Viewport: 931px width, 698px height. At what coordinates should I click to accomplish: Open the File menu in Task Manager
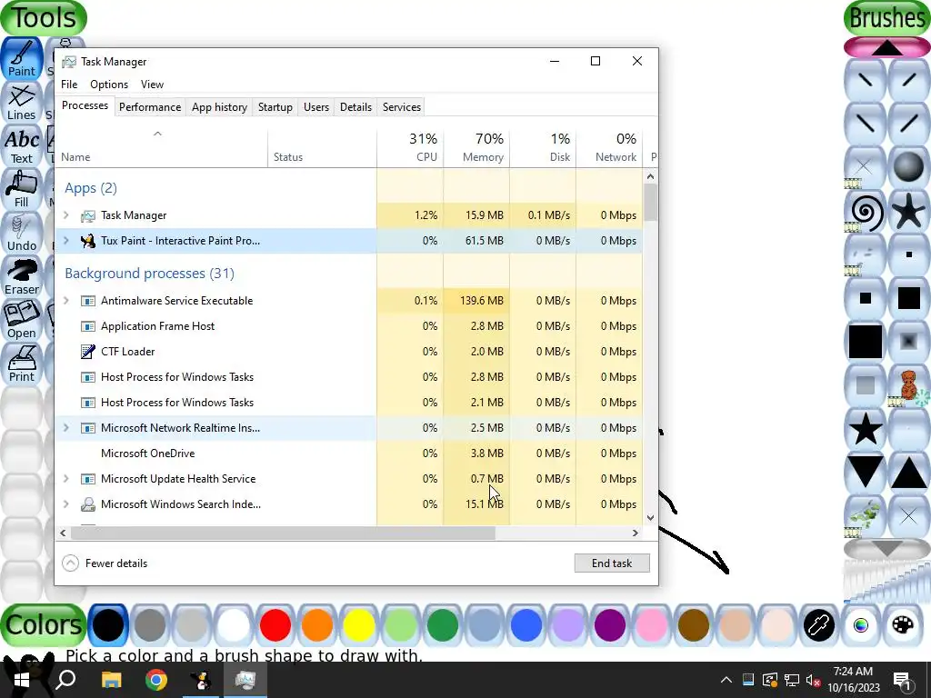click(69, 85)
